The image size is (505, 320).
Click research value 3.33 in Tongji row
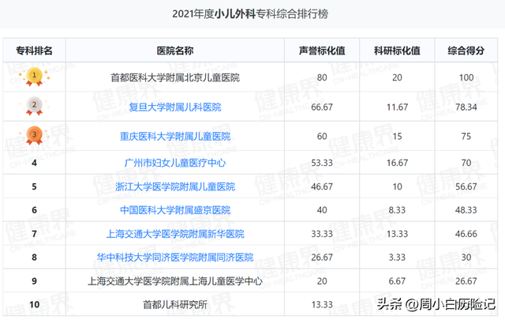[x=397, y=258]
